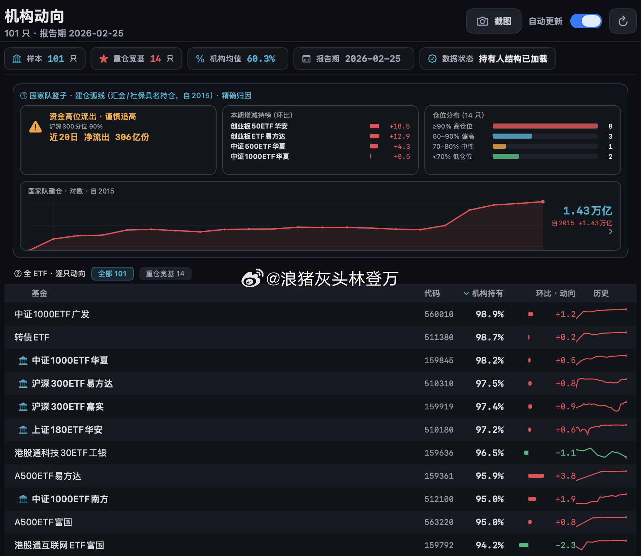
Task: Click fund code 510180
Action: [x=439, y=430]
